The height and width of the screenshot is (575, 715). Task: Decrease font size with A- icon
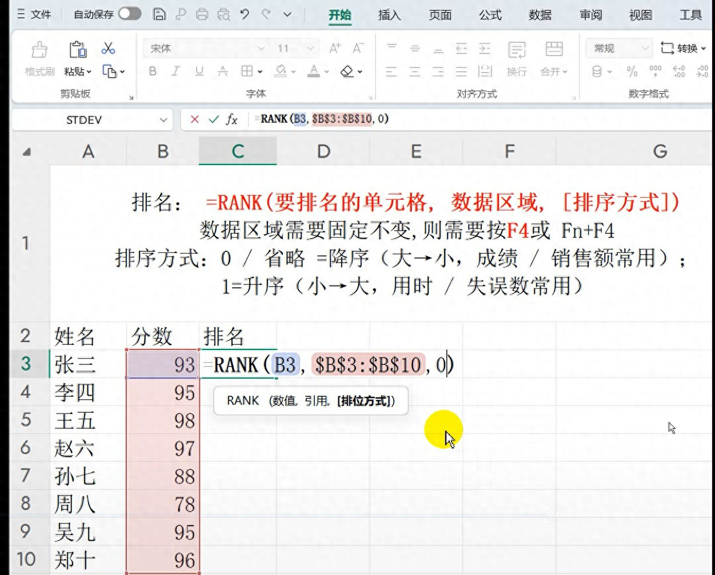(x=358, y=49)
